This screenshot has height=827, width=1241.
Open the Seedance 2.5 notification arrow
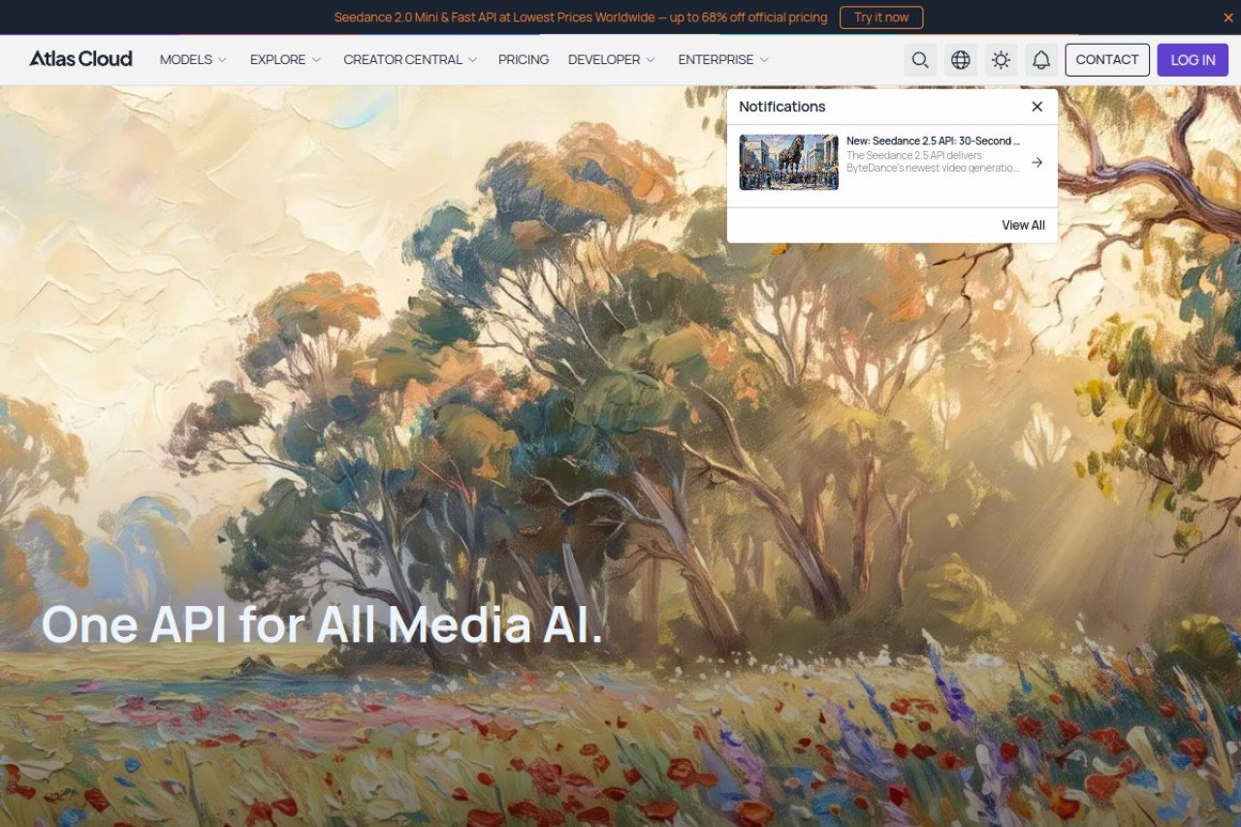[1036, 163]
